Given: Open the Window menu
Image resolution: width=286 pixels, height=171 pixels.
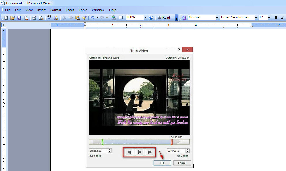Looking at the screenshot, I should [x=98, y=10].
